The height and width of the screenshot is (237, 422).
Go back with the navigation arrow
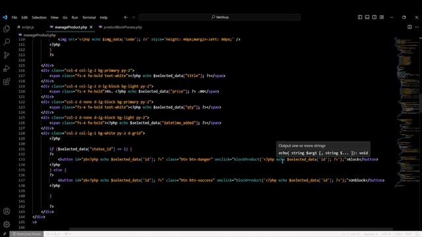[x=126, y=17]
